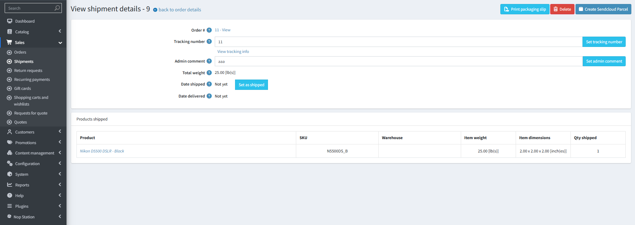
Task: Click Set admin comment button
Action: (x=604, y=61)
